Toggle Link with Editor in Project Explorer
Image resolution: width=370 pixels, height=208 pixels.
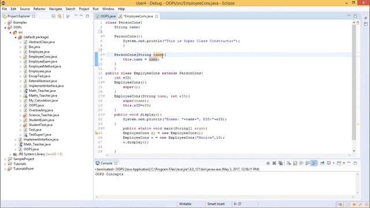click(60, 16)
